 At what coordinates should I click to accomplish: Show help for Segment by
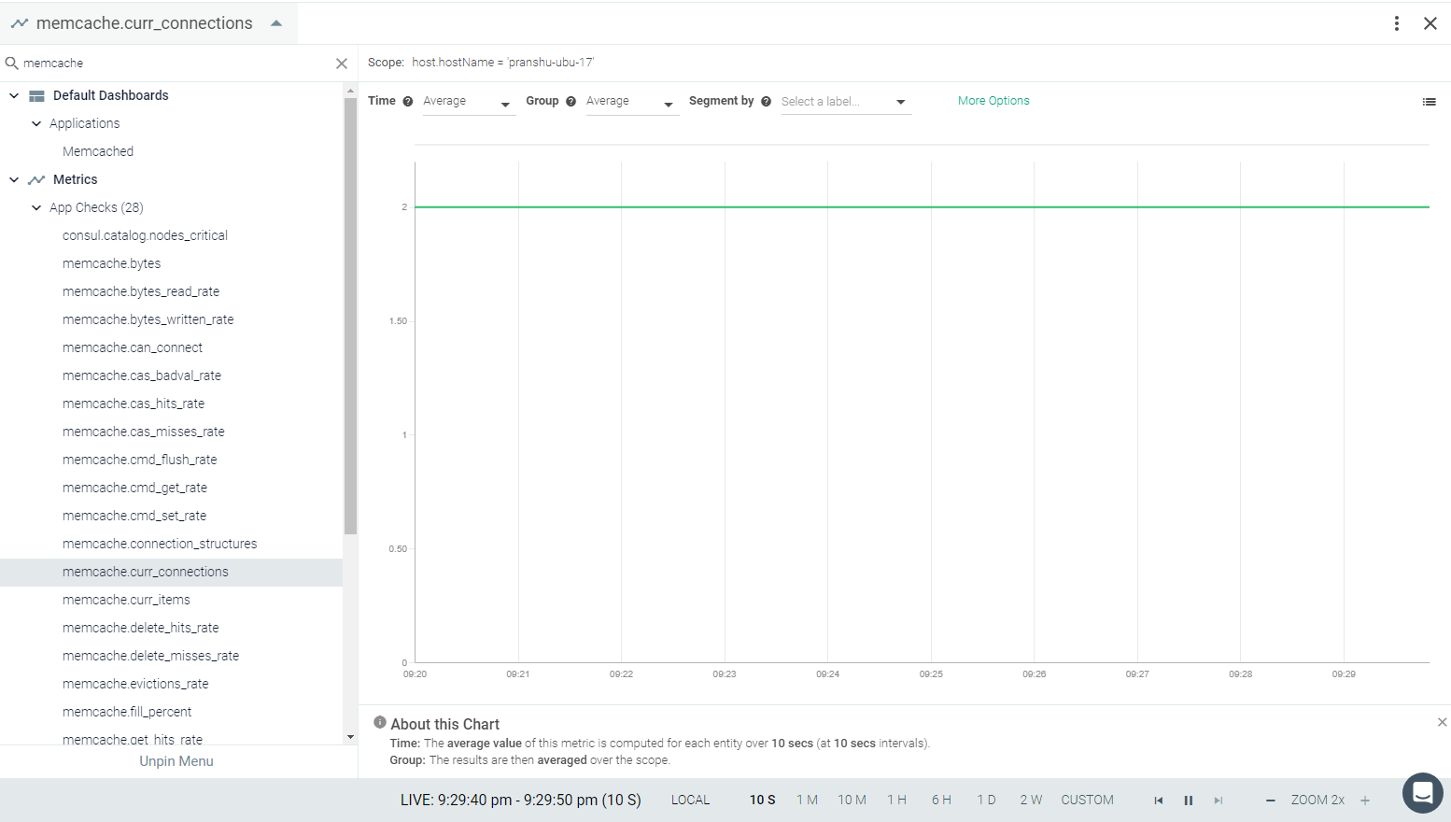pos(766,102)
